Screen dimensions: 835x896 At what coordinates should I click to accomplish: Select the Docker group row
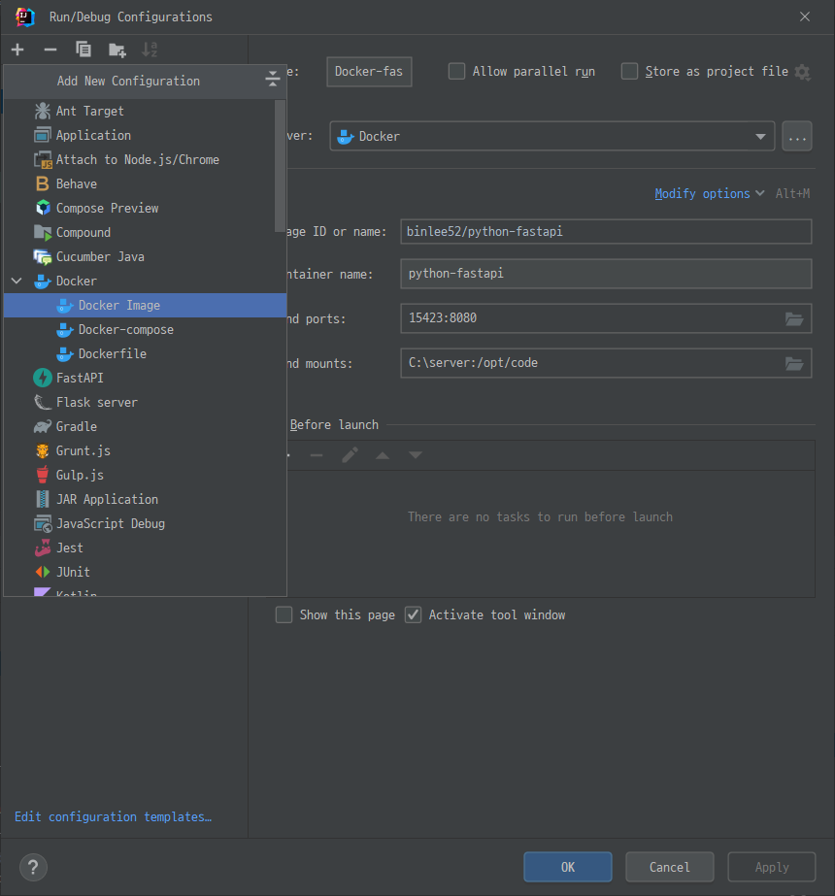click(x=146, y=282)
